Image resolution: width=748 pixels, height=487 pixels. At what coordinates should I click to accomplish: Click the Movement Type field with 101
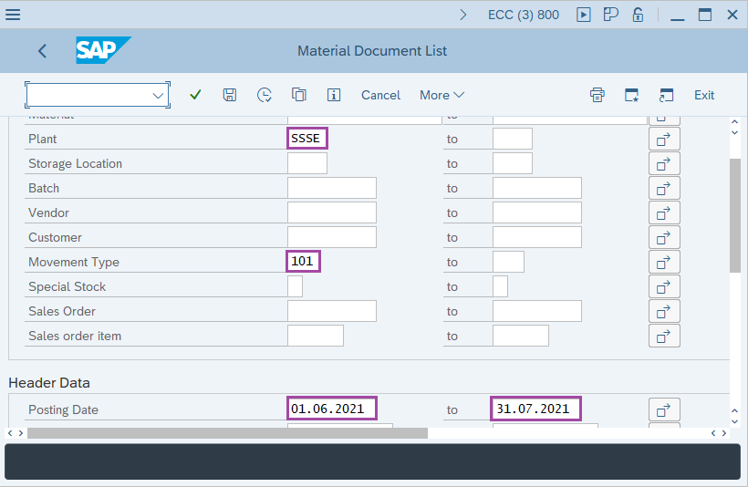[303, 262]
